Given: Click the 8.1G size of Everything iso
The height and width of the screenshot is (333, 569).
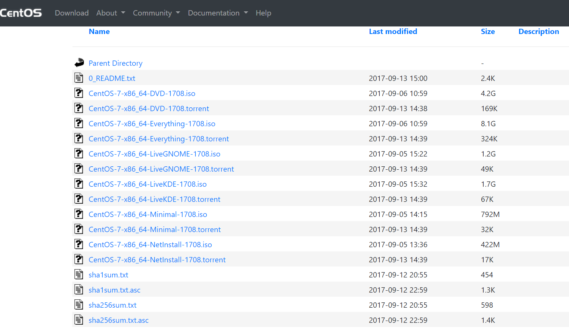Looking at the screenshot, I should tap(488, 124).
